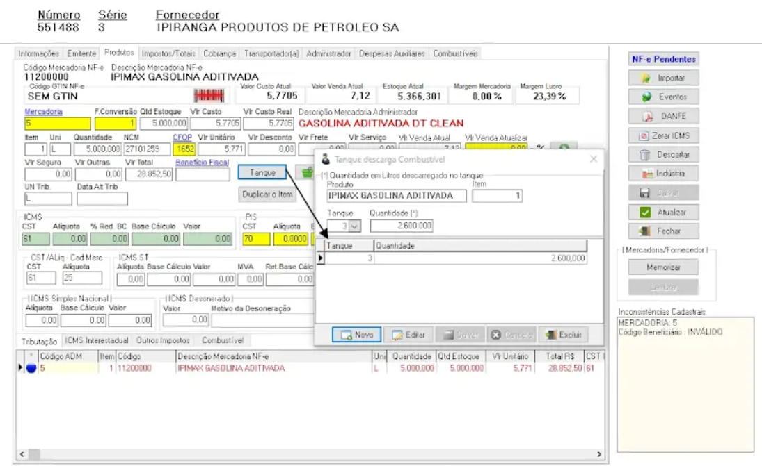Open the Combustível bottom tab
This screenshot has height=466, width=762.
(223, 340)
